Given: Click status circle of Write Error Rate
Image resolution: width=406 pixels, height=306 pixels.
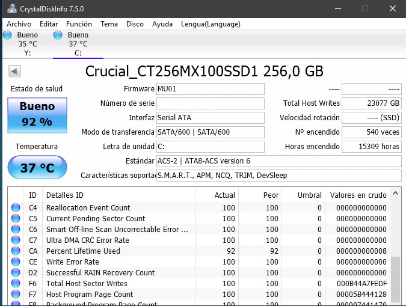Looking at the screenshot, I should pyautogui.click(x=16, y=262).
